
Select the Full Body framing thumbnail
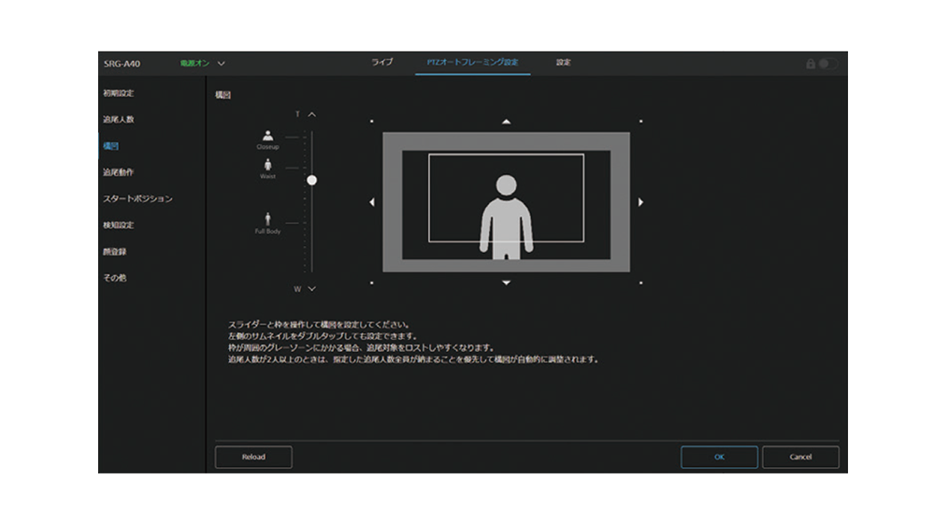pos(267,221)
